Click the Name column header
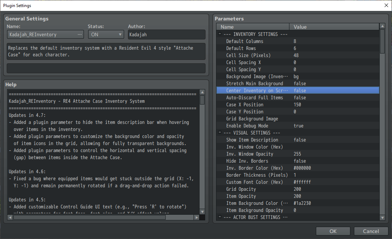 coord(253,27)
